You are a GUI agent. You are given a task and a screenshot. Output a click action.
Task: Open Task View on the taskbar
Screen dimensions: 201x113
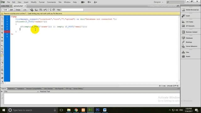(x=61, y=110)
